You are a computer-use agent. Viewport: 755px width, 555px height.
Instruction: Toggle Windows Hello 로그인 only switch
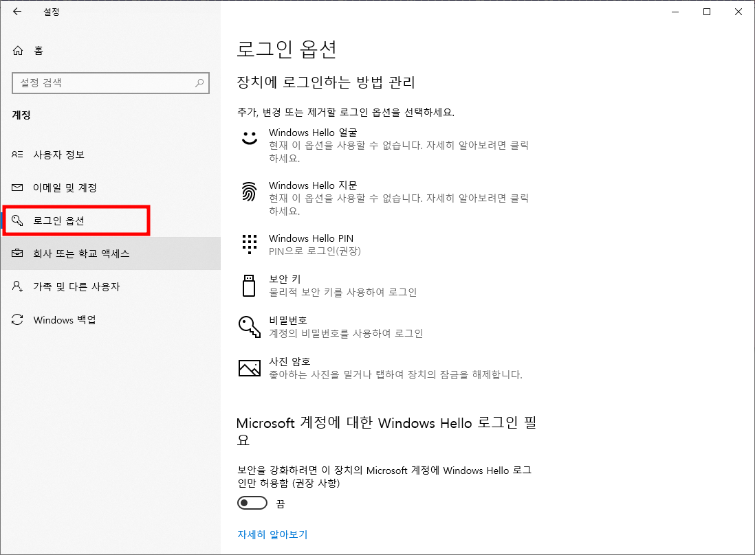pyautogui.click(x=252, y=503)
